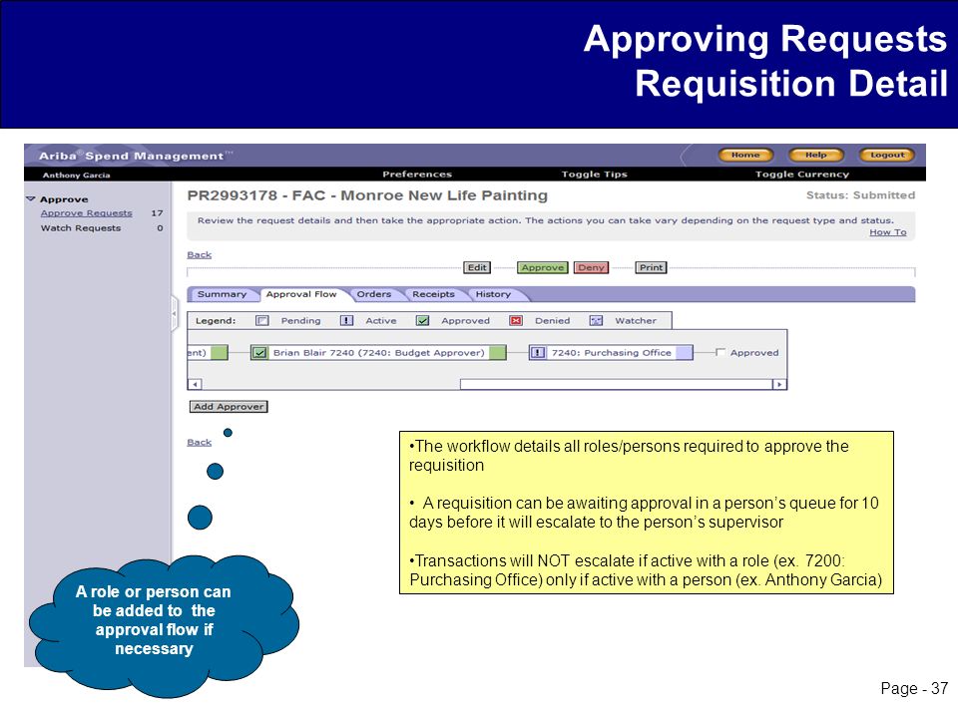This screenshot has height=718, width=958.
Task: Open the Receipts tab
Action: click(x=433, y=294)
